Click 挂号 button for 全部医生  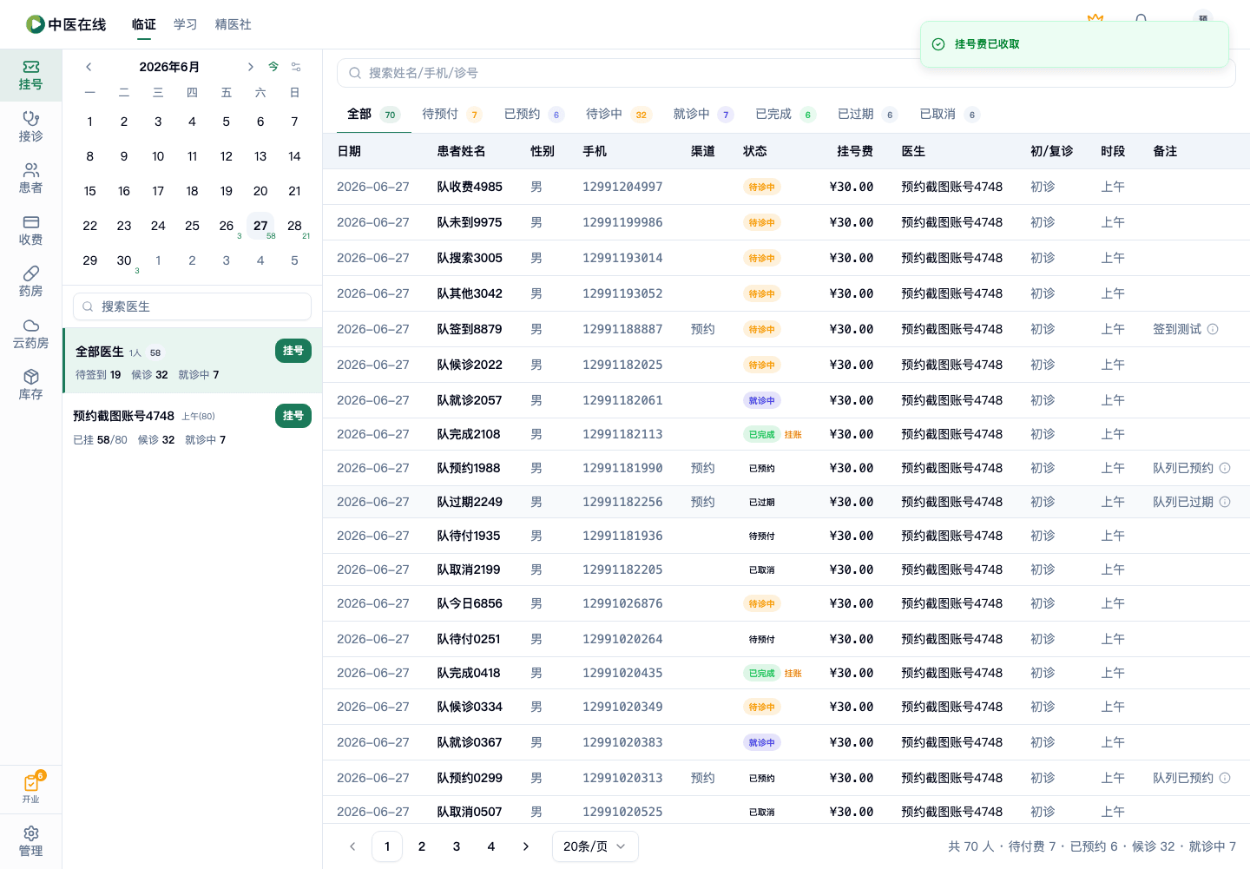(293, 351)
